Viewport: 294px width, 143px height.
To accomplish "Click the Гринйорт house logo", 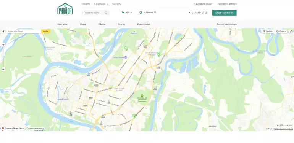I will point(65,9).
